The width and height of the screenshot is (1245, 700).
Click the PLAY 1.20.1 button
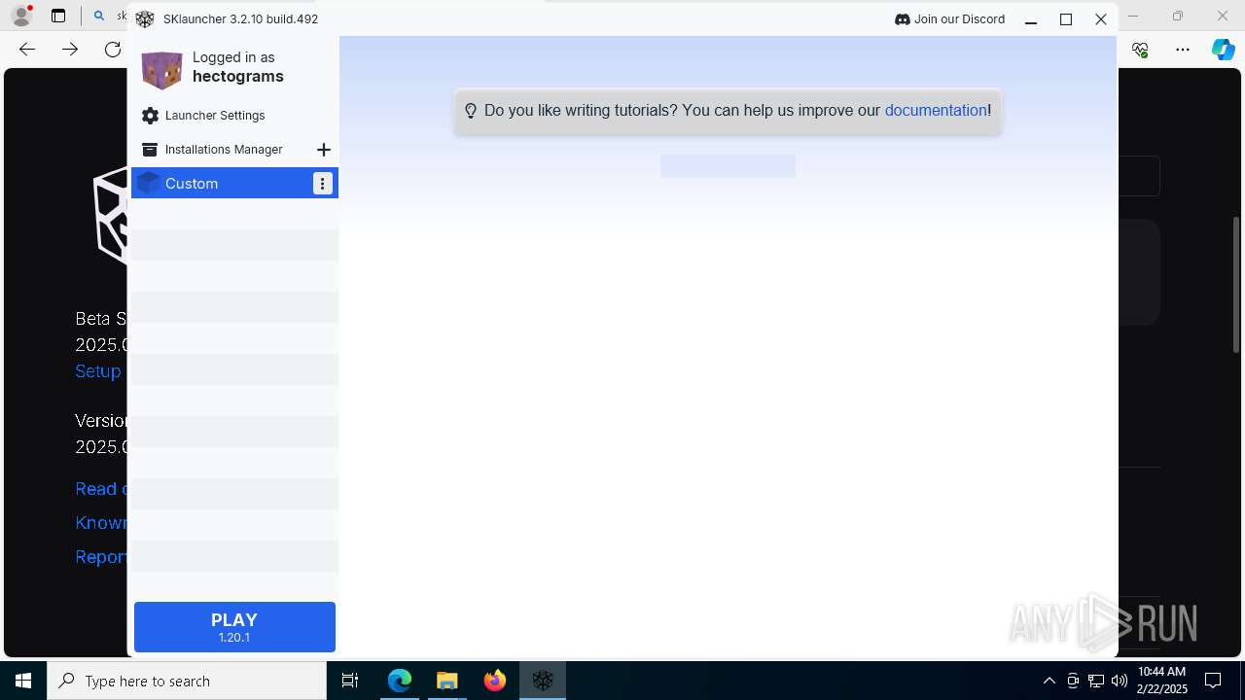click(x=234, y=627)
